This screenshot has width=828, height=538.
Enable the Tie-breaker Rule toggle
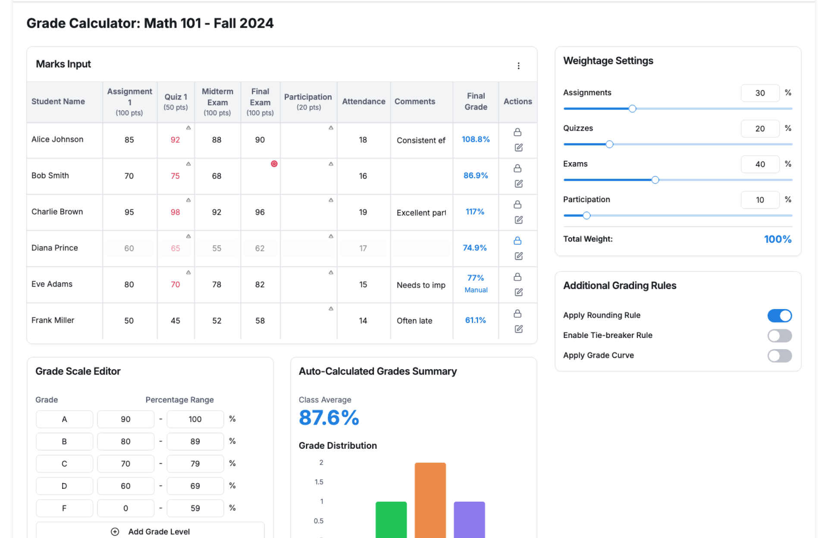(779, 336)
